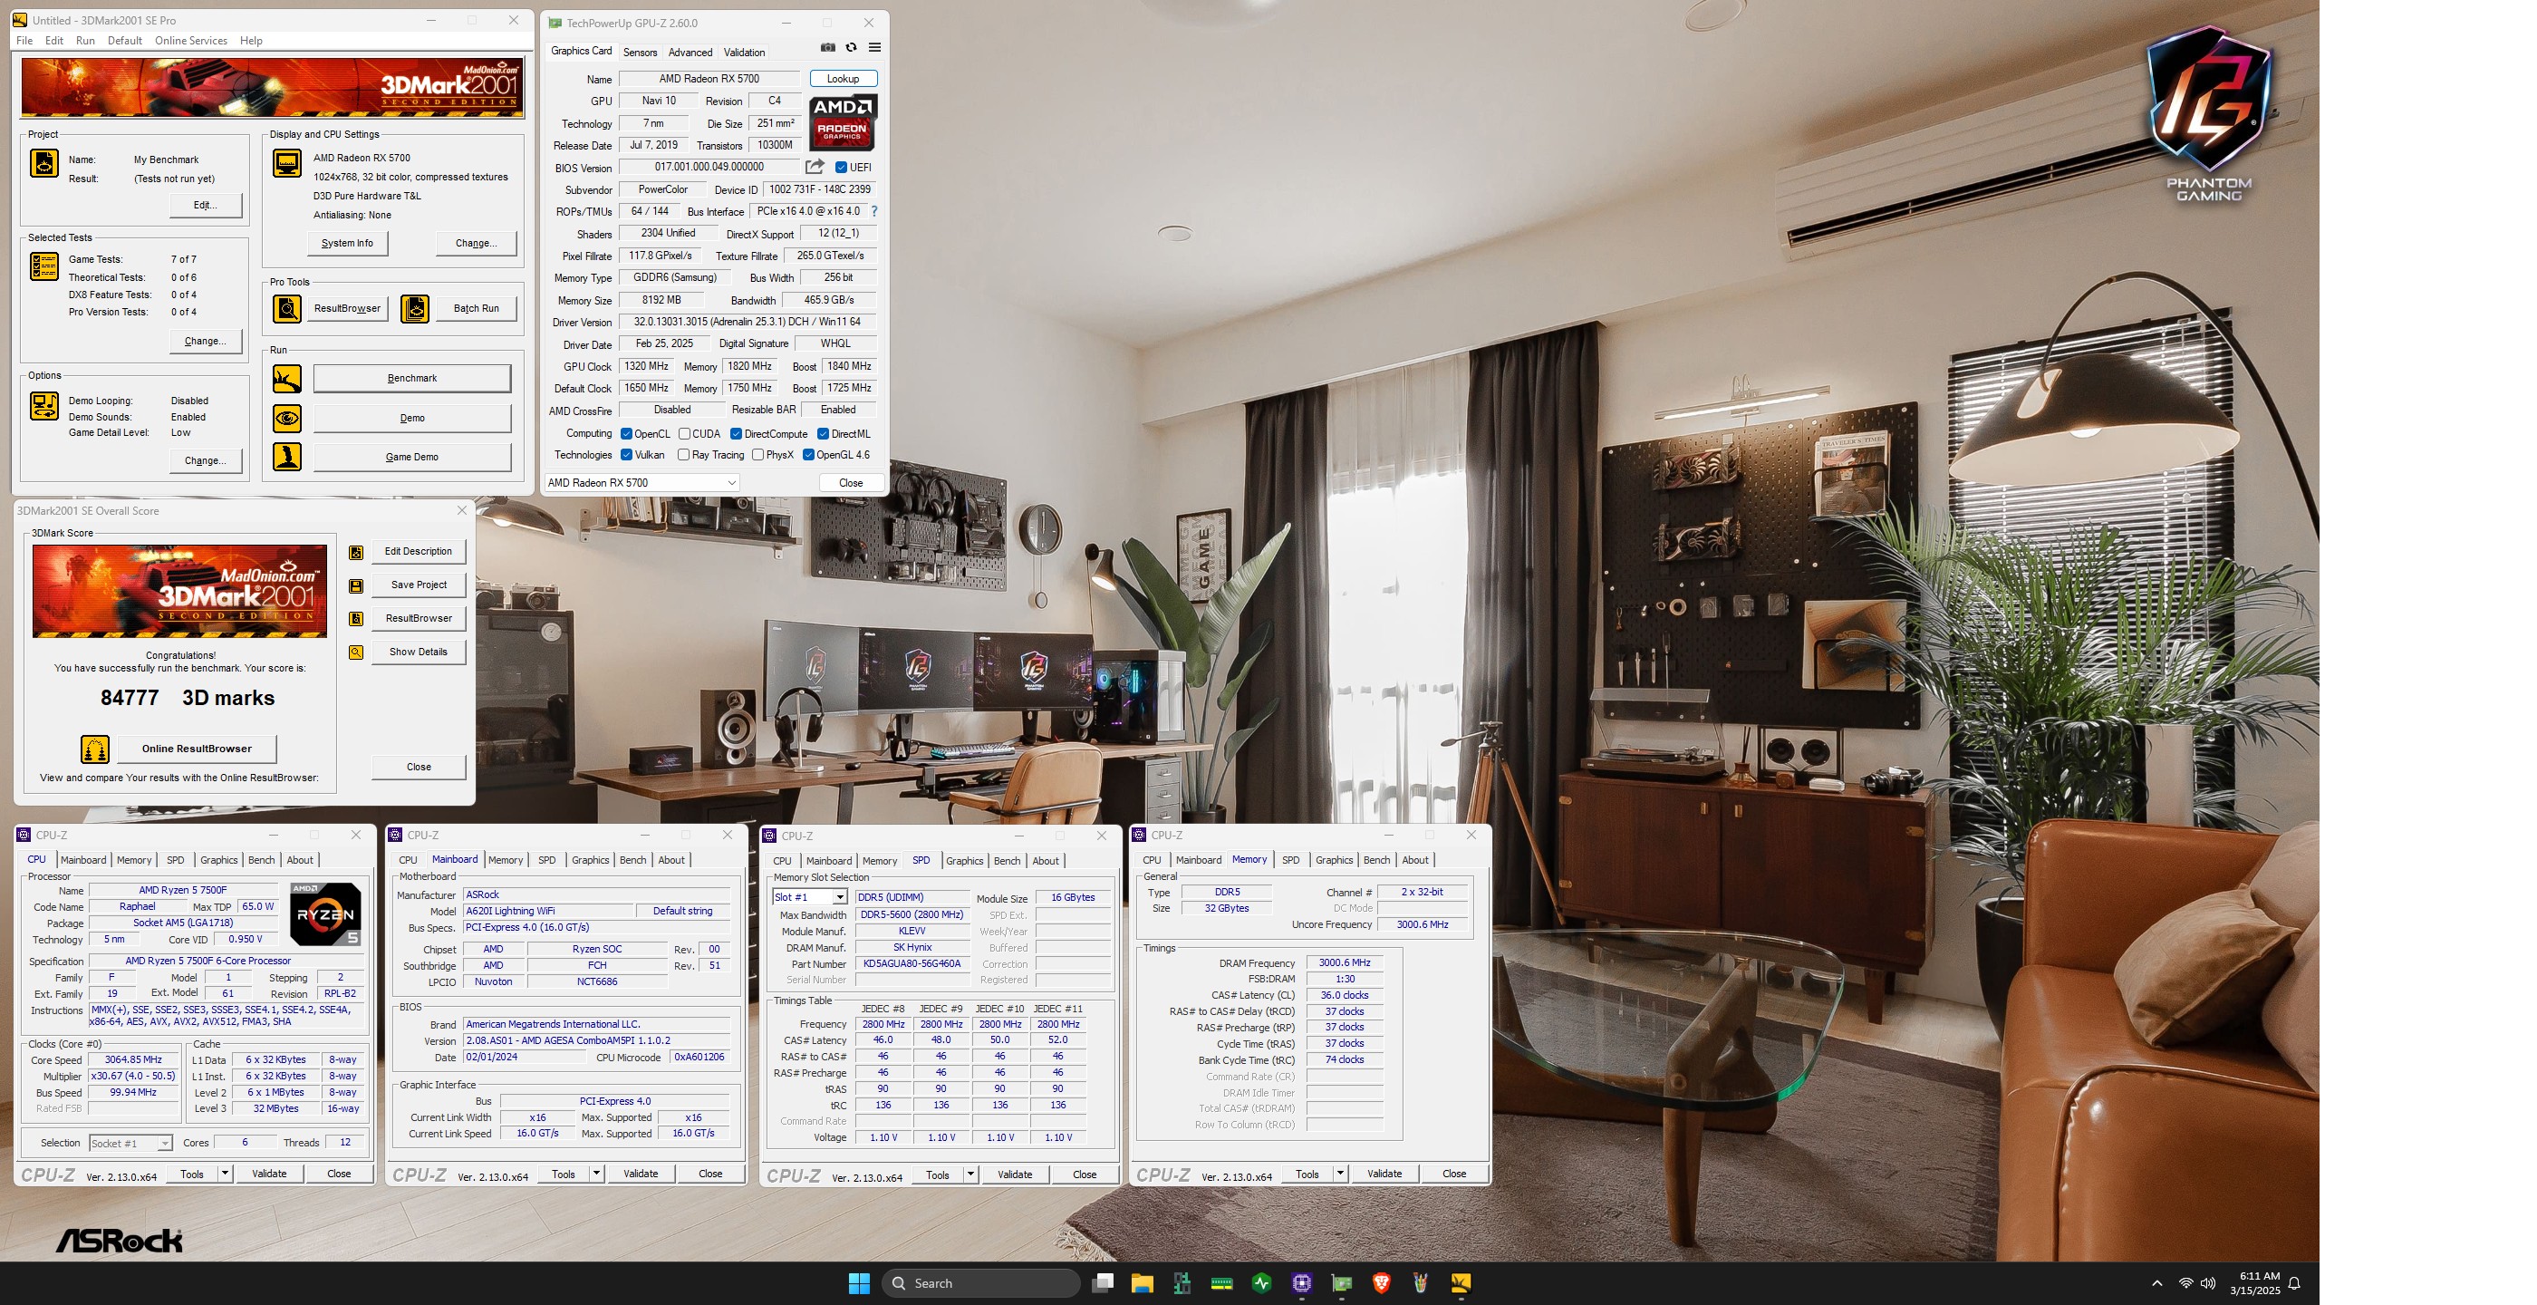This screenshot has width=2537, height=1305.
Task: Click the System Info button
Action: pyautogui.click(x=348, y=243)
